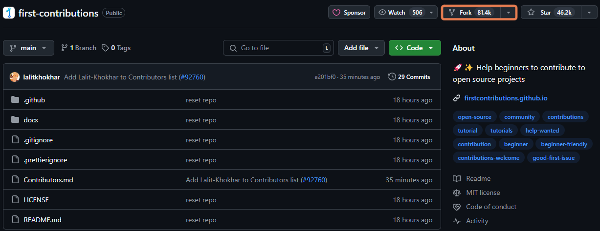The image size is (600, 231).
Task: Star the first-contributions repository
Action: [x=551, y=13]
